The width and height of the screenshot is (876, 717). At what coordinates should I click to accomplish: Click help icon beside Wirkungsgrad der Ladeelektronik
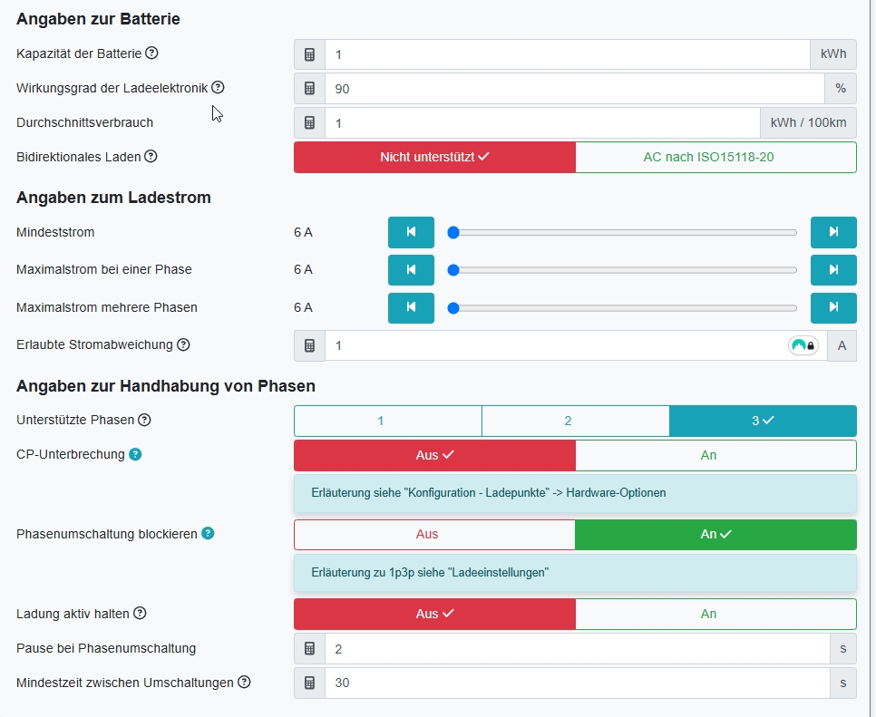(218, 88)
